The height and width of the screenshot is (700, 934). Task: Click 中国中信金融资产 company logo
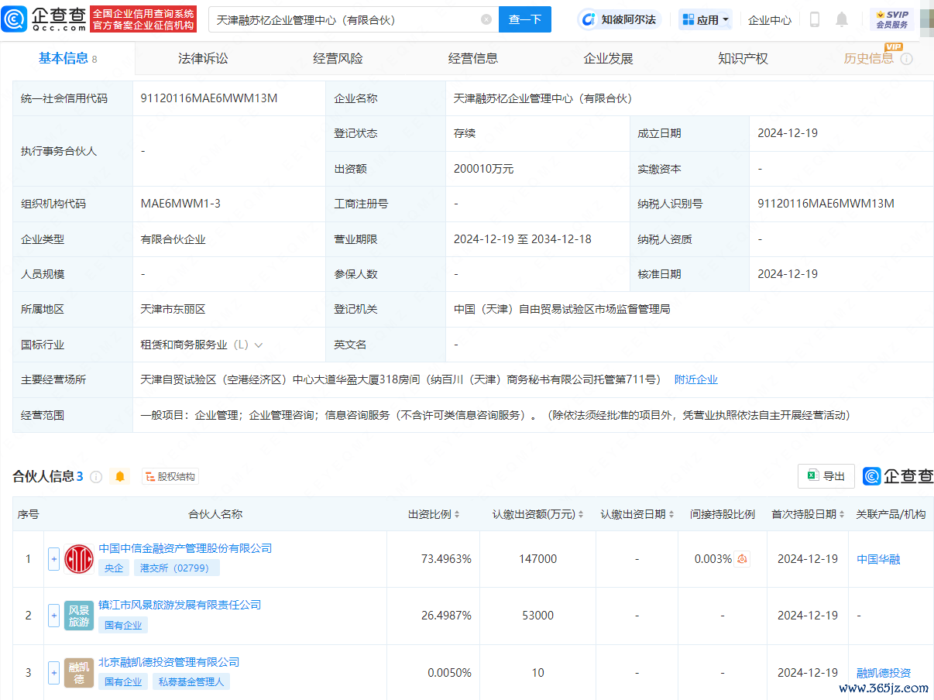click(x=79, y=559)
